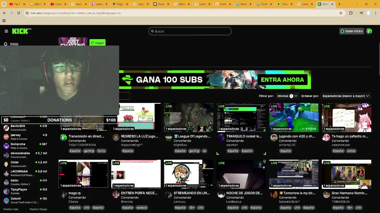Reload the page with the refresh icon
The height and width of the screenshot is (213, 380).
(18, 13)
